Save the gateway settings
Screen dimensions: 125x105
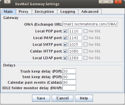click(x=41, y=98)
